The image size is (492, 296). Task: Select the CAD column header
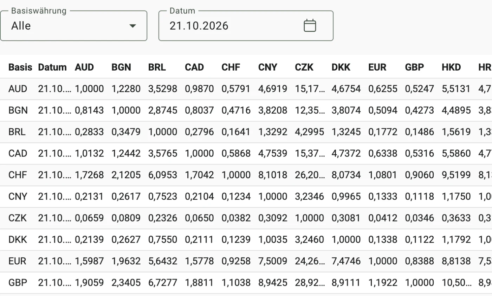194,67
